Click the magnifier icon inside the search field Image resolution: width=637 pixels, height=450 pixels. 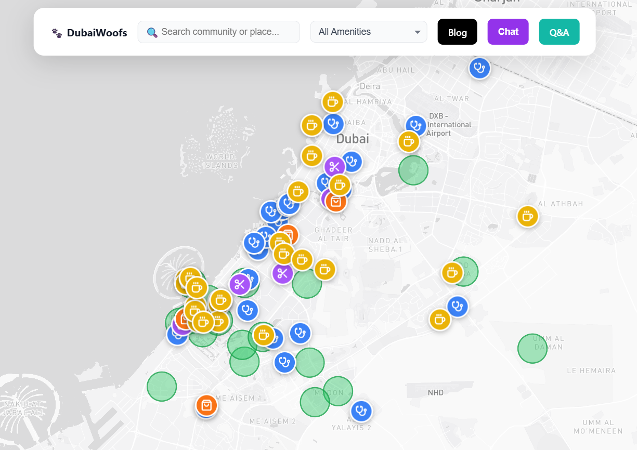152,32
